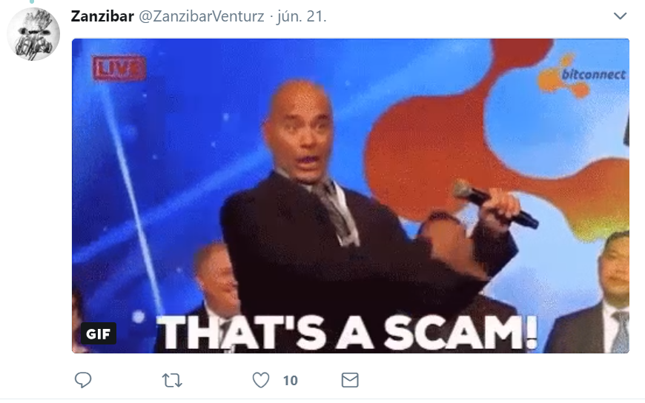Expand the tweet options chevron menu
The width and height of the screenshot is (645, 403).
(x=620, y=16)
